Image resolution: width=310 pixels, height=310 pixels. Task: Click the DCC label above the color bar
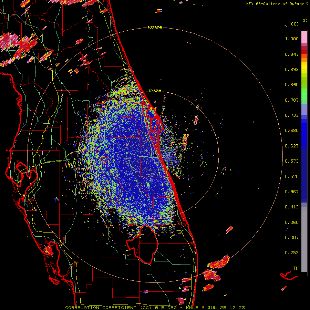[303, 21]
